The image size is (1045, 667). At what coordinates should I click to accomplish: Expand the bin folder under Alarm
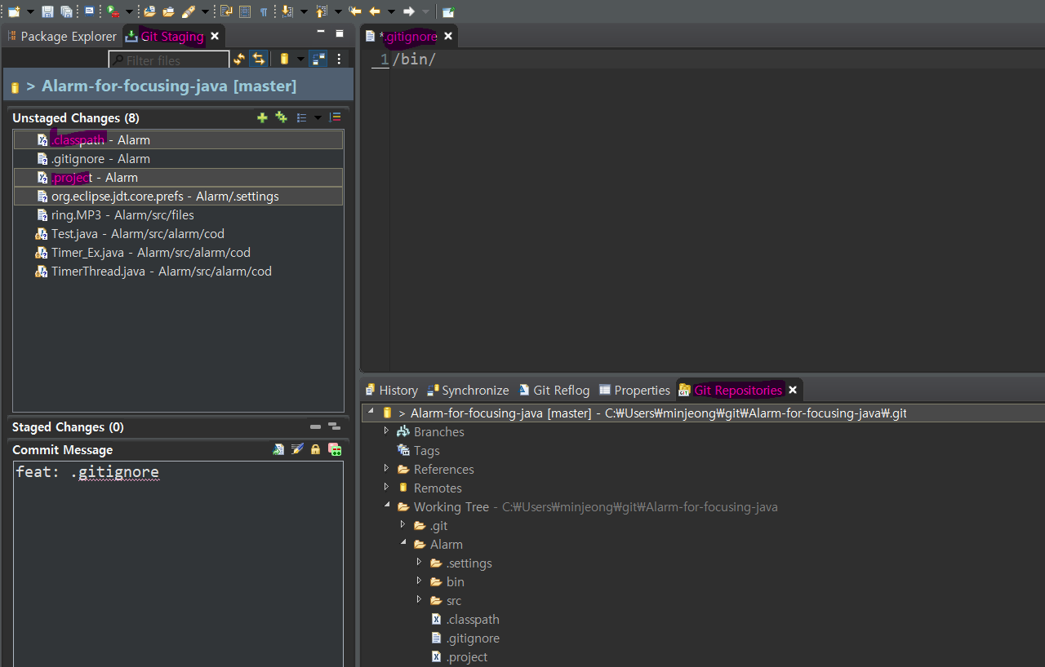[x=419, y=581]
